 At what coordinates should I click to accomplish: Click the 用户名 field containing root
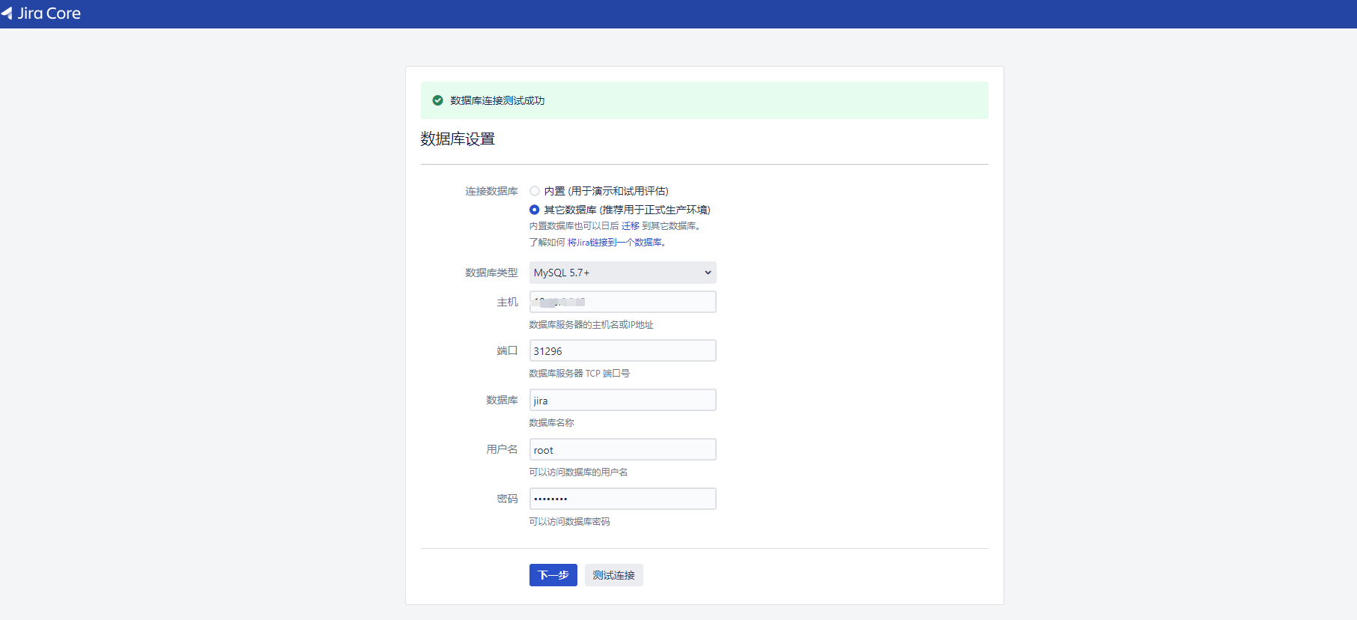point(622,450)
